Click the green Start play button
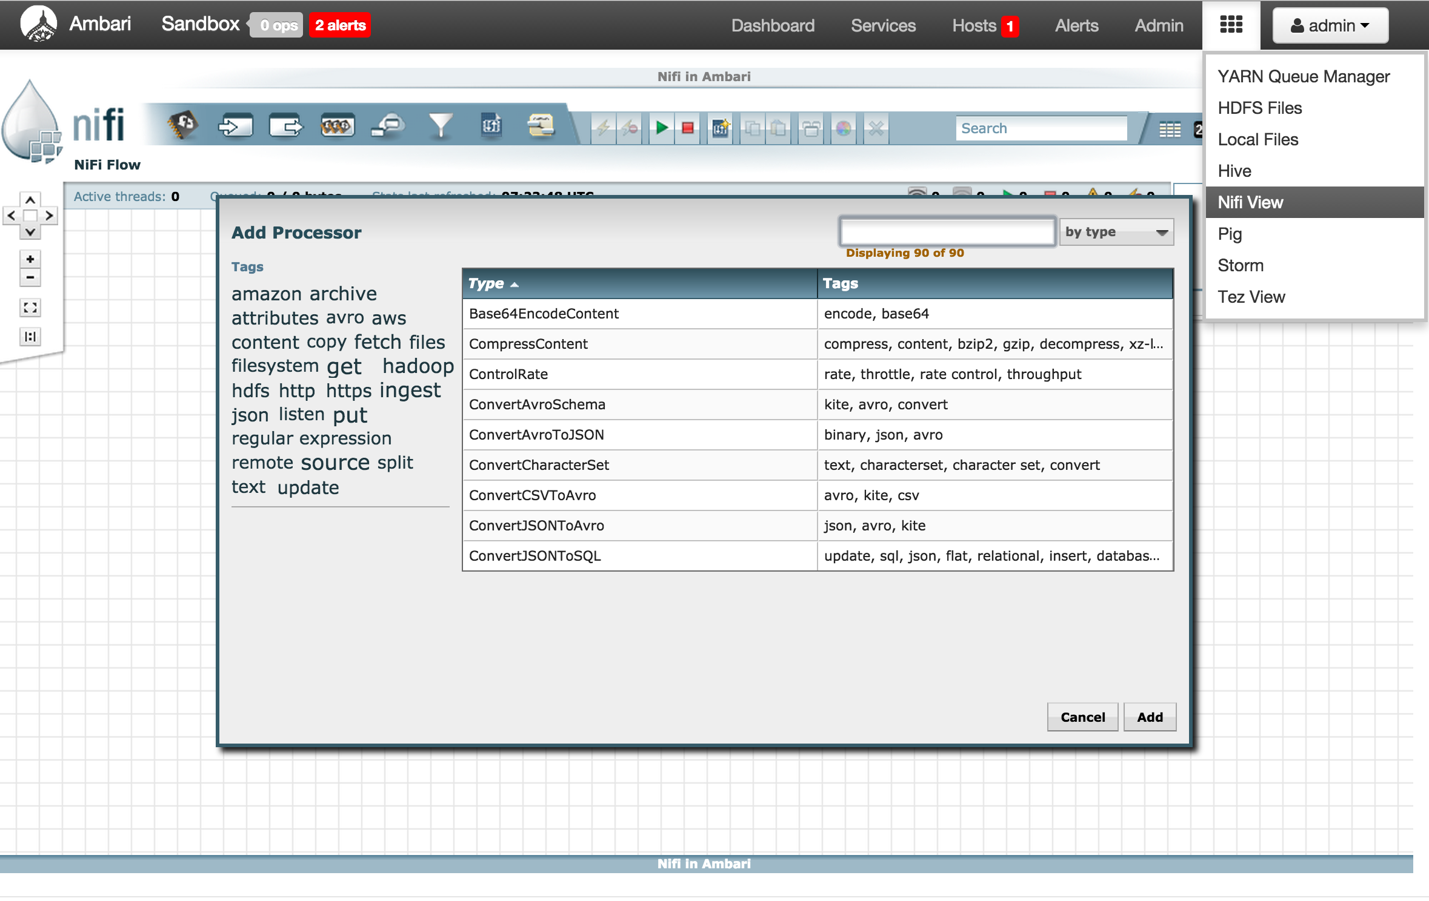This screenshot has width=1429, height=901. tap(662, 128)
